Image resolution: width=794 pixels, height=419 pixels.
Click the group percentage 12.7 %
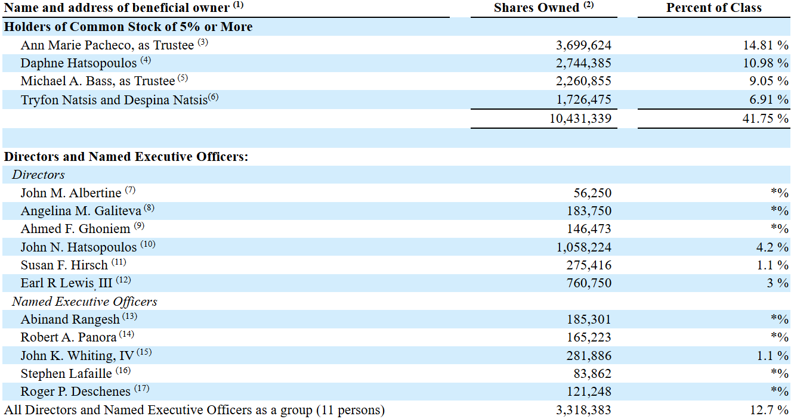(x=768, y=410)
